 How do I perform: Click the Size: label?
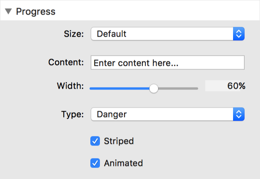pos(74,34)
